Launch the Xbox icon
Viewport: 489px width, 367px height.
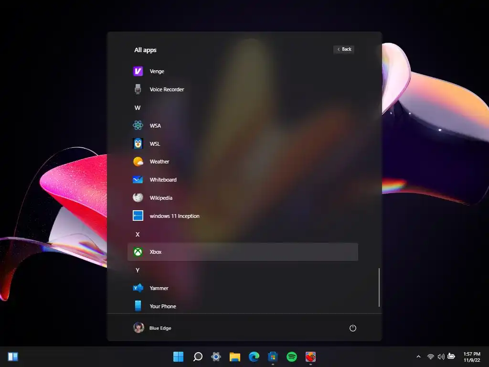(x=138, y=252)
